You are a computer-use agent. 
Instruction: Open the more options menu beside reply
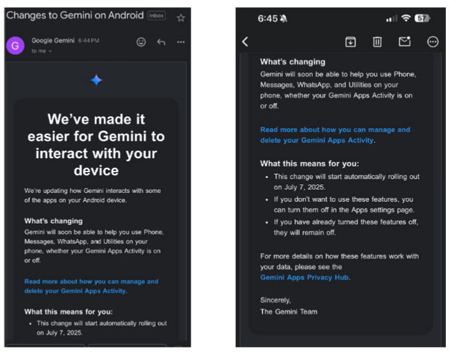(x=181, y=42)
